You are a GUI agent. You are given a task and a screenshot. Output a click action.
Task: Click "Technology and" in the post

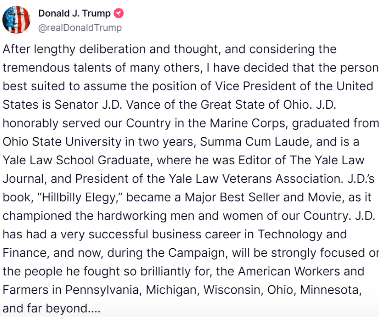pyautogui.click(x=302, y=234)
